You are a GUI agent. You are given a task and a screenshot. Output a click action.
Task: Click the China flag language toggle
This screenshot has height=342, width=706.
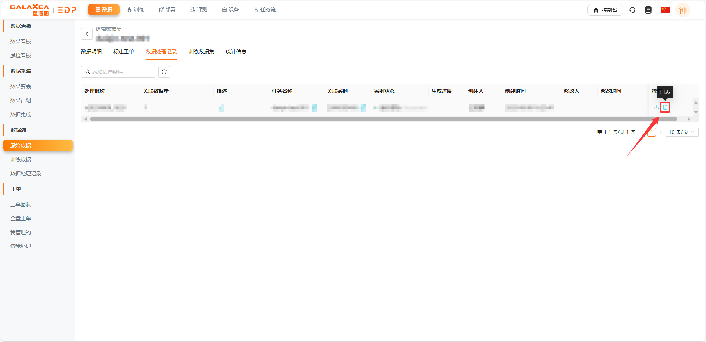pos(665,10)
